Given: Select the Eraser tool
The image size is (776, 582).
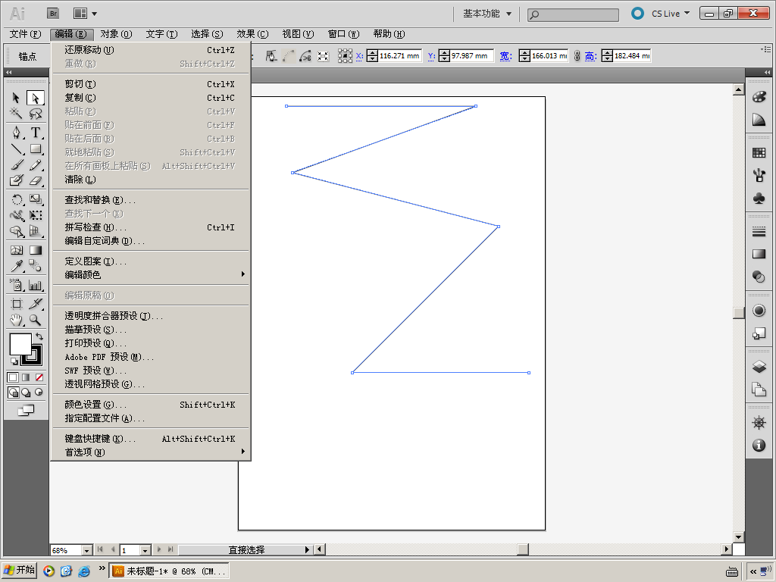Looking at the screenshot, I should (35, 180).
